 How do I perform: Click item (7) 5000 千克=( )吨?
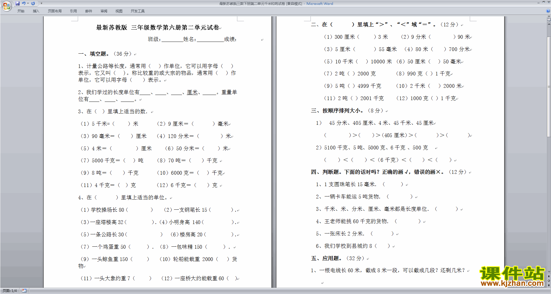click(x=112, y=161)
